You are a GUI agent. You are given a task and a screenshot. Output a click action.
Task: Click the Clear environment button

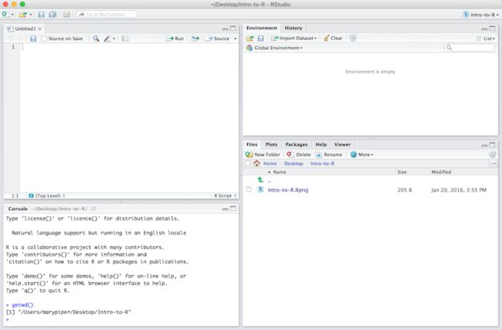click(333, 39)
